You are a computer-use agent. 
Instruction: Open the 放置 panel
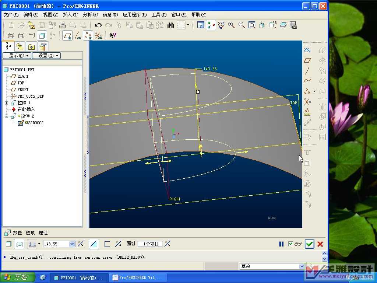17,233
